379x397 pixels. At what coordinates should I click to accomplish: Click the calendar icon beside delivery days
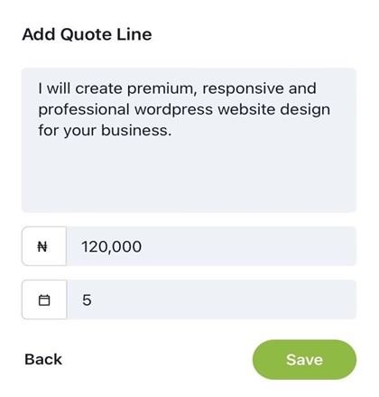(x=44, y=300)
